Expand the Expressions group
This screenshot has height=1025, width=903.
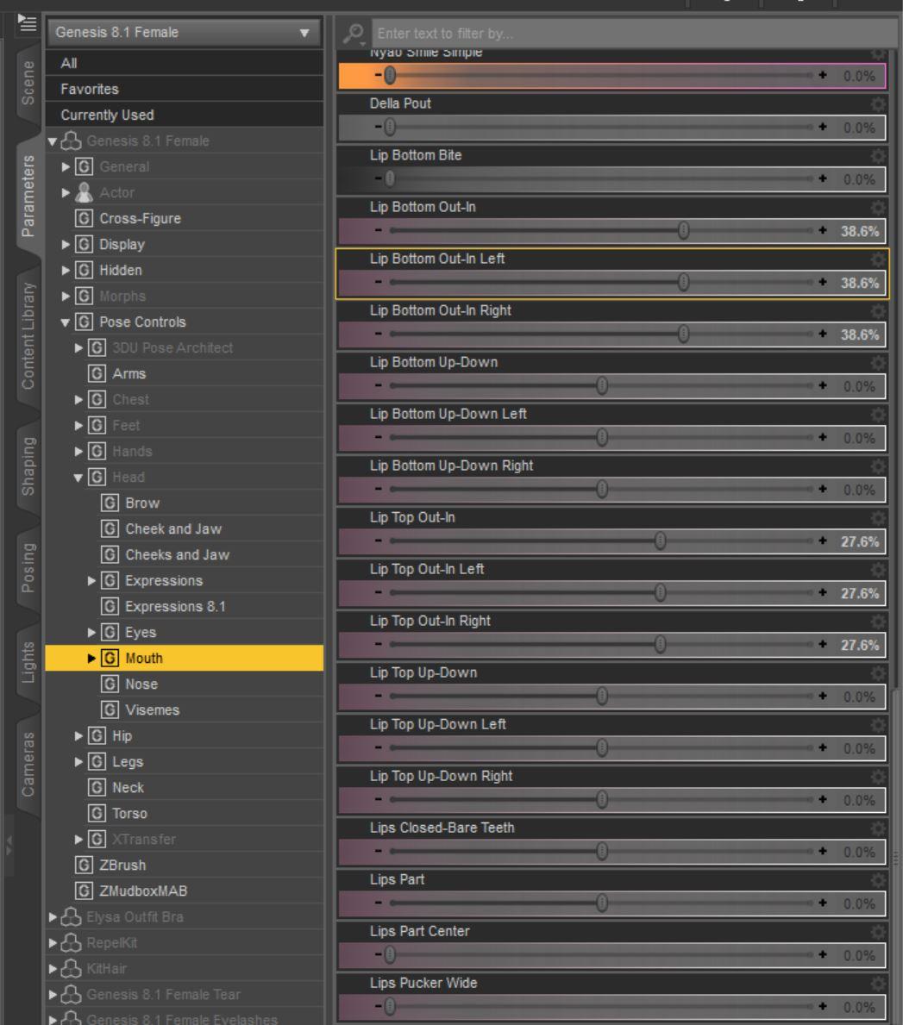91,580
